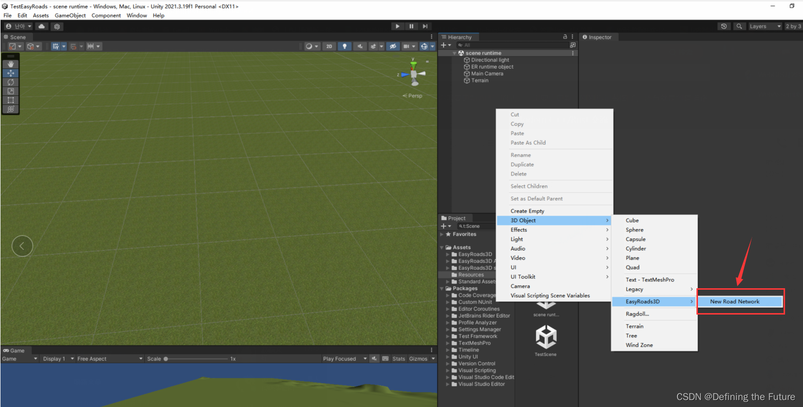
Task: Open the Free Aspect dropdown
Action: (110, 359)
